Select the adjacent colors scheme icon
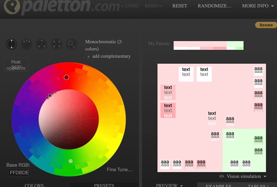The image size is (277, 187). click(x=26, y=44)
